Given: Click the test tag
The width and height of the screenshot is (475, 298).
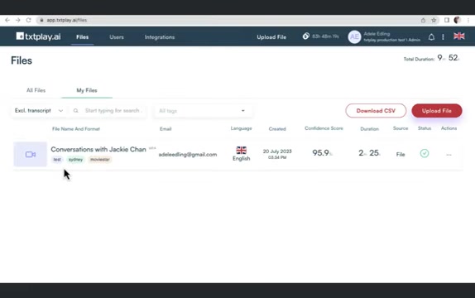Looking at the screenshot, I should point(57,160).
